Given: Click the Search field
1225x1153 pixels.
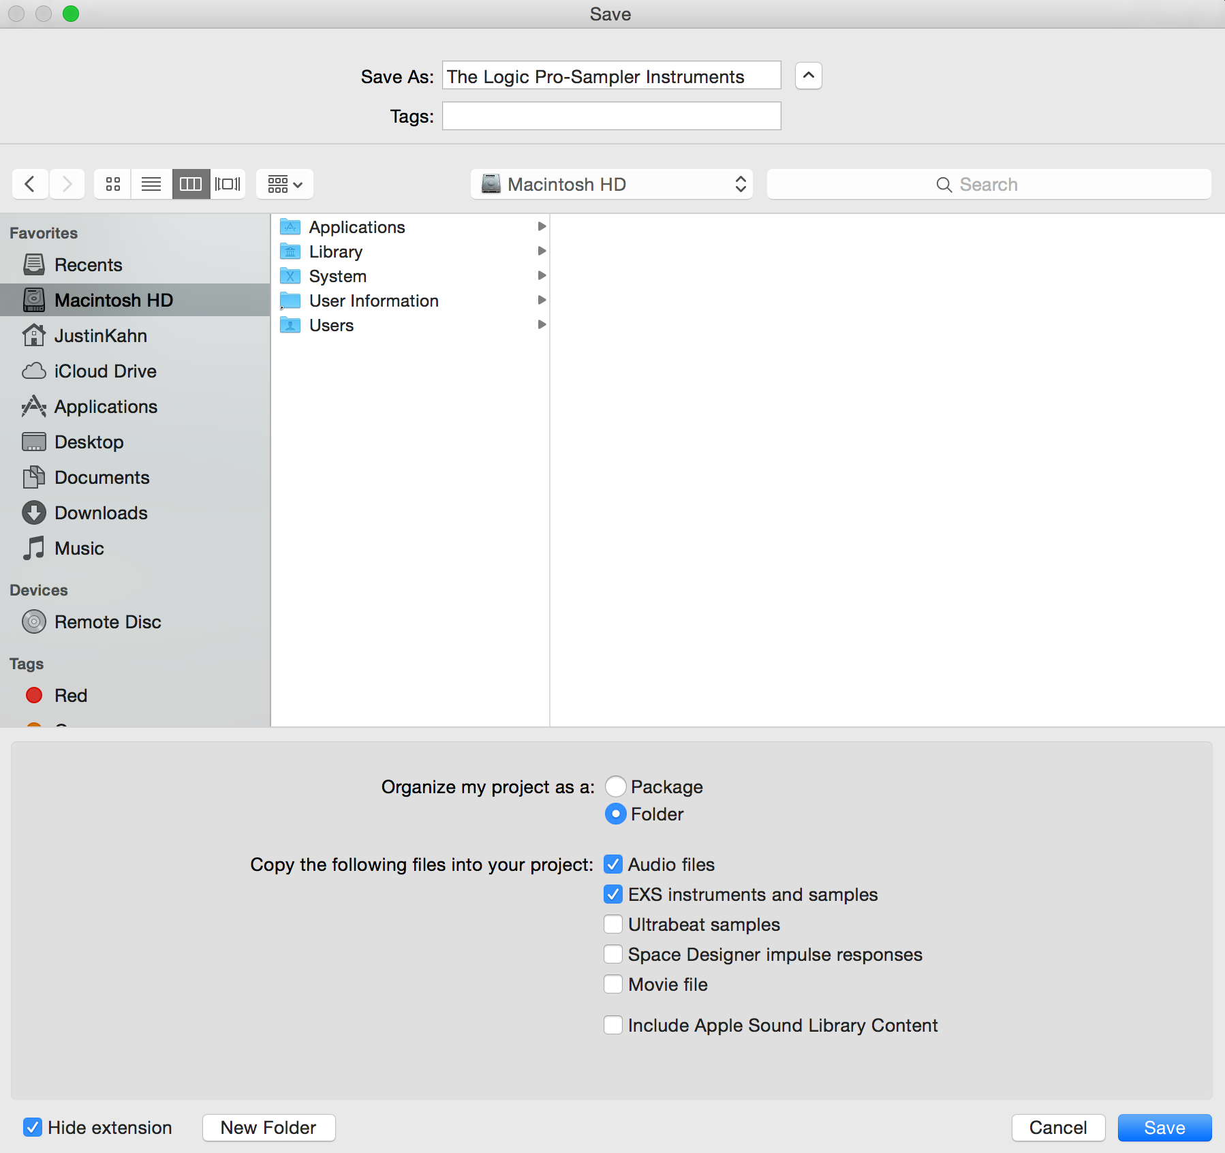Looking at the screenshot, I should click(x=989, y=184).
